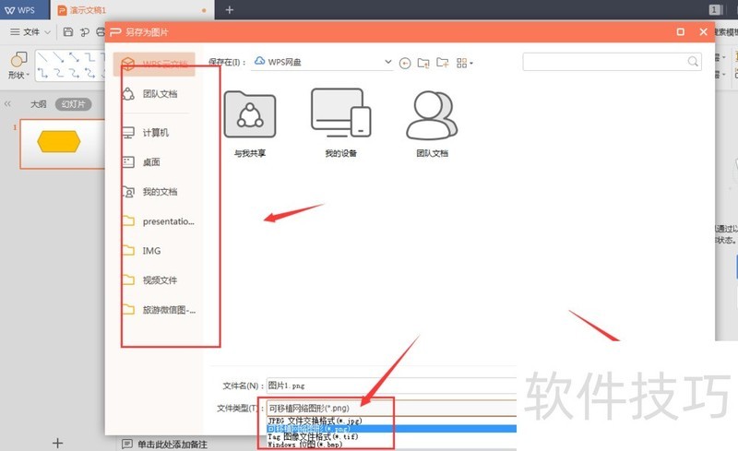Image resolution: width=738 pixels, height=451 pixels.
Task: Collapse the slide panel with double chevron
Action: click(x=7, y=104)
